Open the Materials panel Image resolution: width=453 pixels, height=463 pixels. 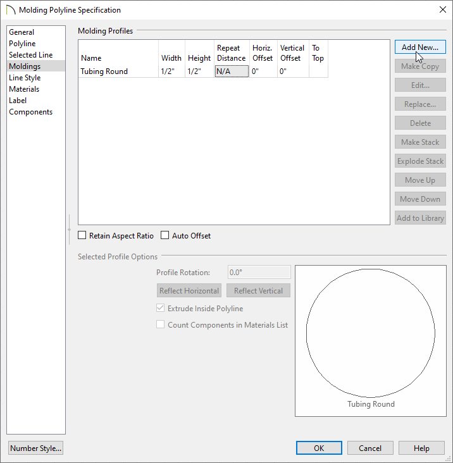(x=35, y=89)
